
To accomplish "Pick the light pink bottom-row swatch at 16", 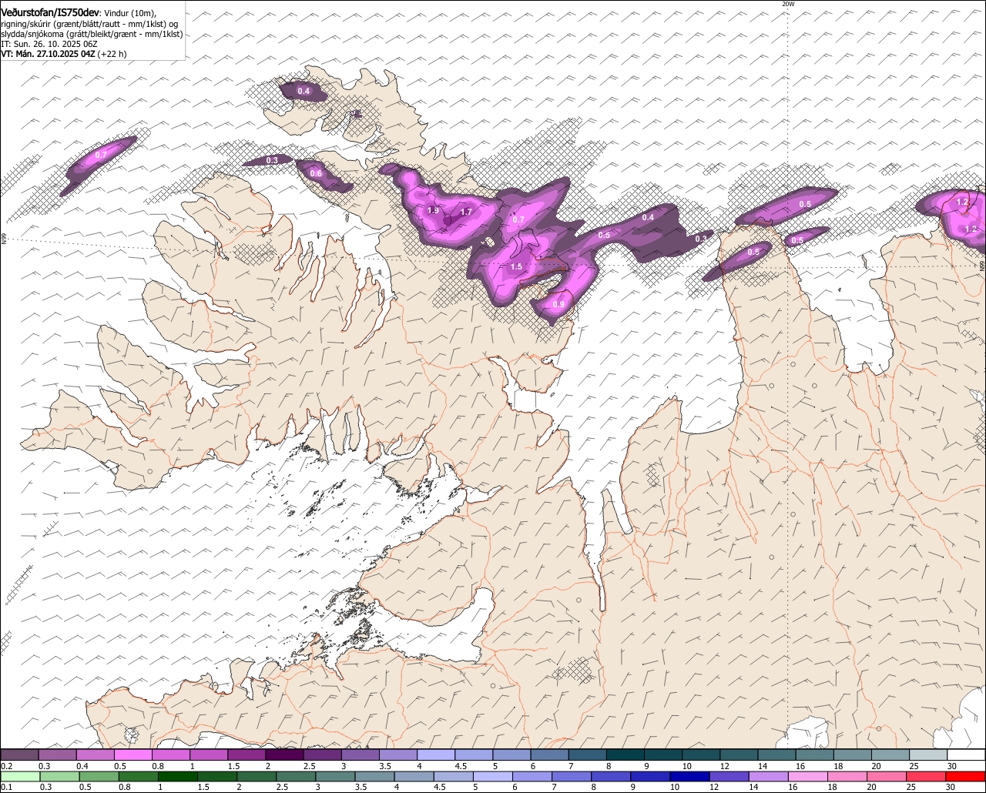I will click(x=808, y=776).
